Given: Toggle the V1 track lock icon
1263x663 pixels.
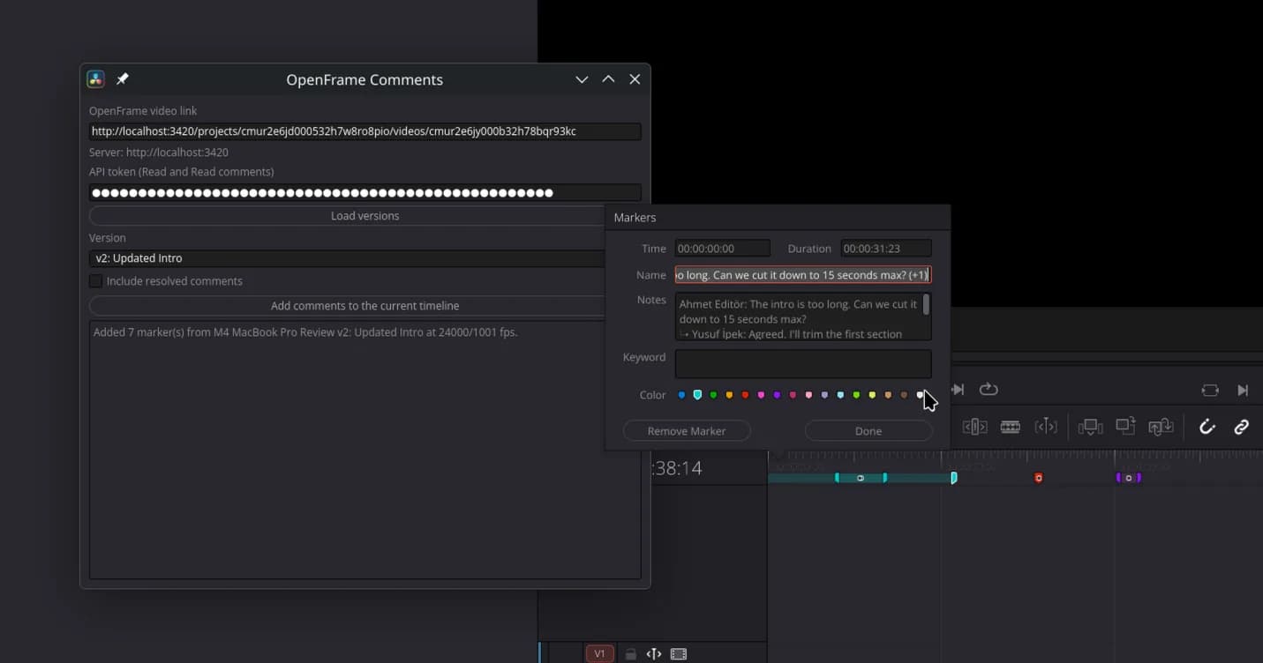Looking at the screenshot, I should click(x=630, y=654).
